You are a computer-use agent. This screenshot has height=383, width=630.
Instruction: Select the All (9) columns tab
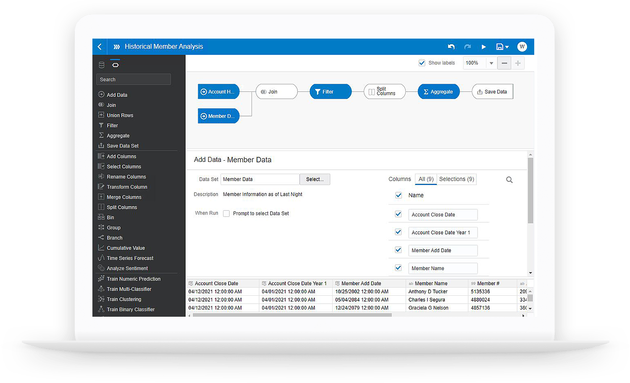point(426,179)
